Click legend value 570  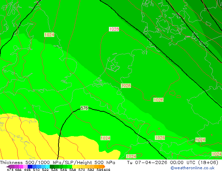(82, 170)
